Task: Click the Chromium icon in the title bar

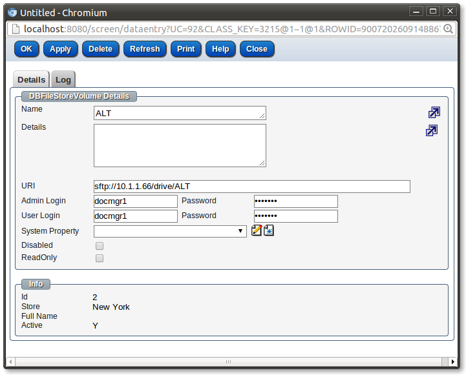Action: [11, 12]
